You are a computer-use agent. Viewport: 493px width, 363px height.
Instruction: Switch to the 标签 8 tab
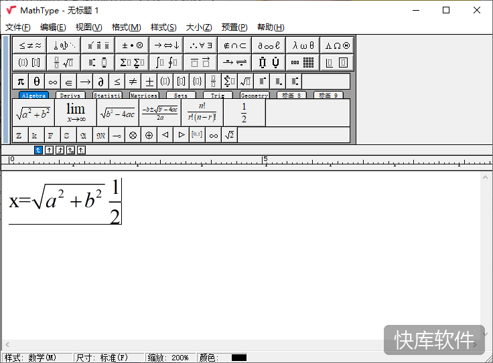(x=291, y=96)
